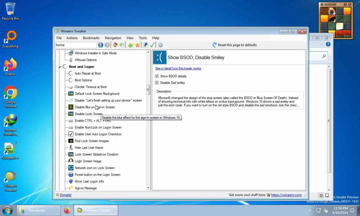Click the toucan eye puzzle tile
This screenshot has height=216, width=360.
point(332,11)
